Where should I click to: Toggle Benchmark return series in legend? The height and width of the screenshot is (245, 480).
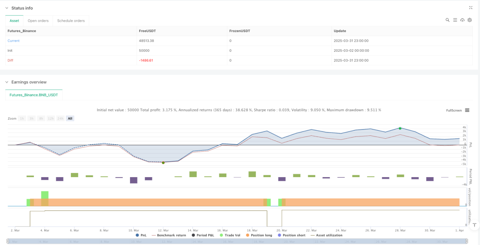(169, 235)
